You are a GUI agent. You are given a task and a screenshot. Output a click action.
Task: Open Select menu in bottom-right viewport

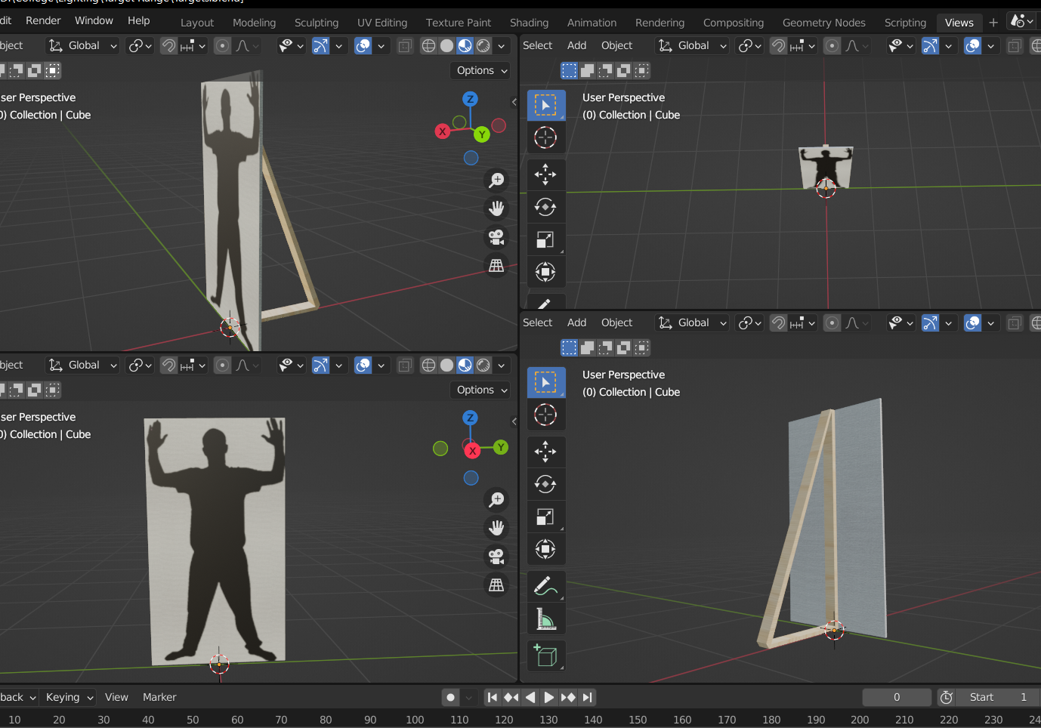tap(537, 322)
